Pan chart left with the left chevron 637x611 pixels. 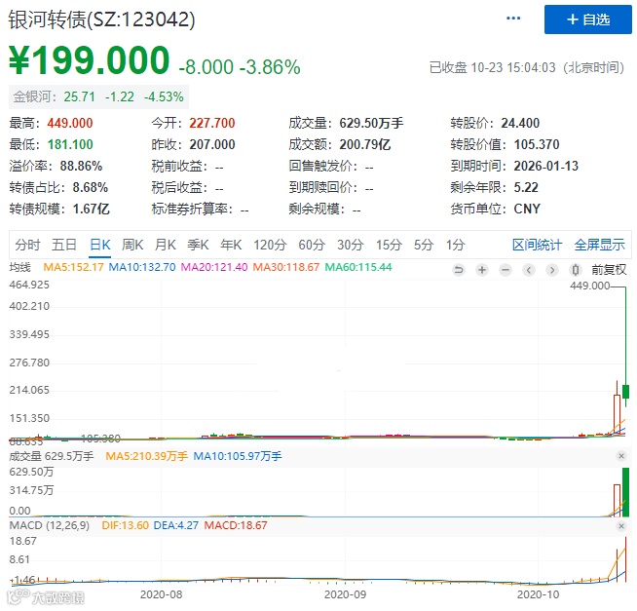[529, 270]
